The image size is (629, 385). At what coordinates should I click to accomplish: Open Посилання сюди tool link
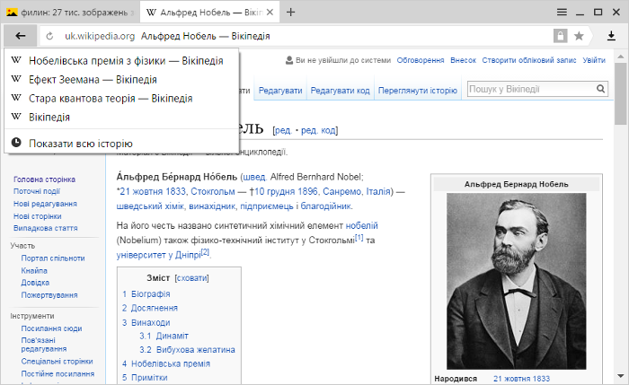click(52, 328)
